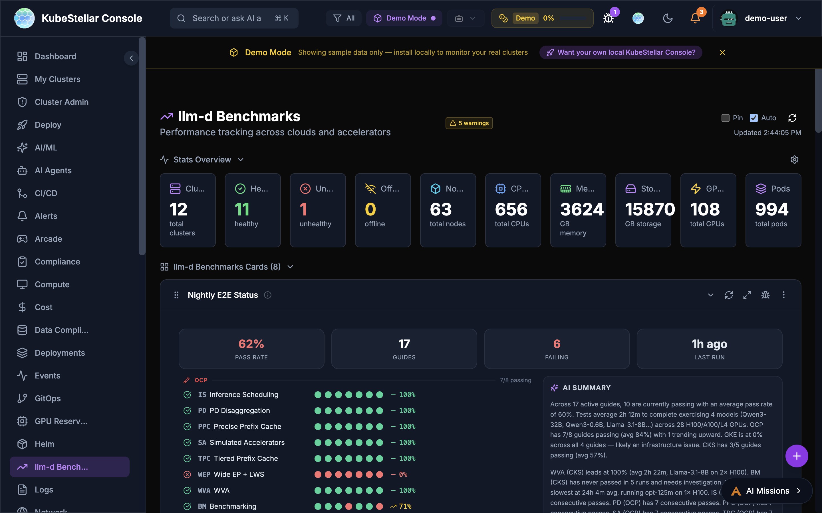Collapse the llm-d Benchmarks Cards section
The height and width of the screenshot is (513, 822).
[290, 267]
